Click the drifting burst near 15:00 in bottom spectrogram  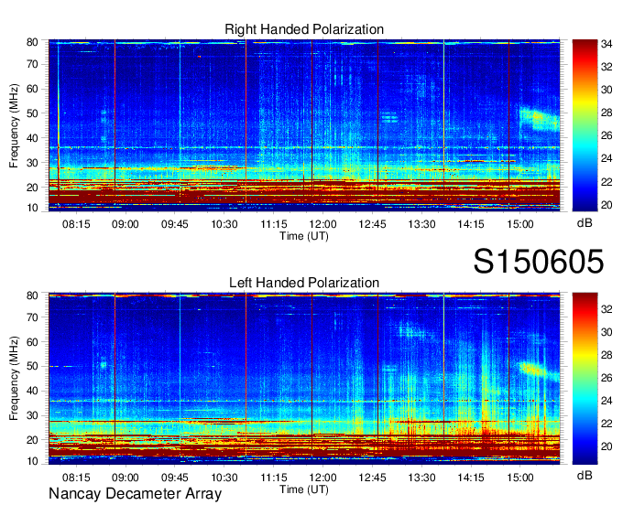tap(539, 371)
